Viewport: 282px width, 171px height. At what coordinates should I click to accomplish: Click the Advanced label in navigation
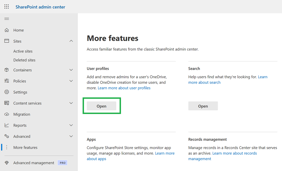click(x=22, y=136)
